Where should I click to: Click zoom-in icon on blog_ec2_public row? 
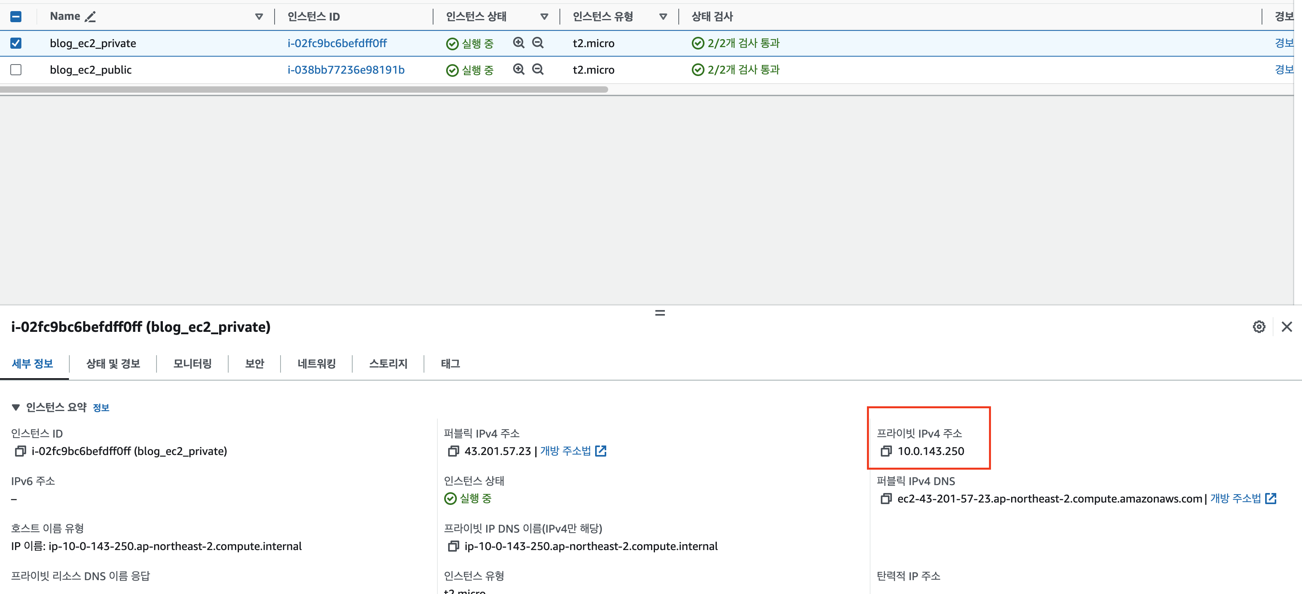tap(519, 69)
